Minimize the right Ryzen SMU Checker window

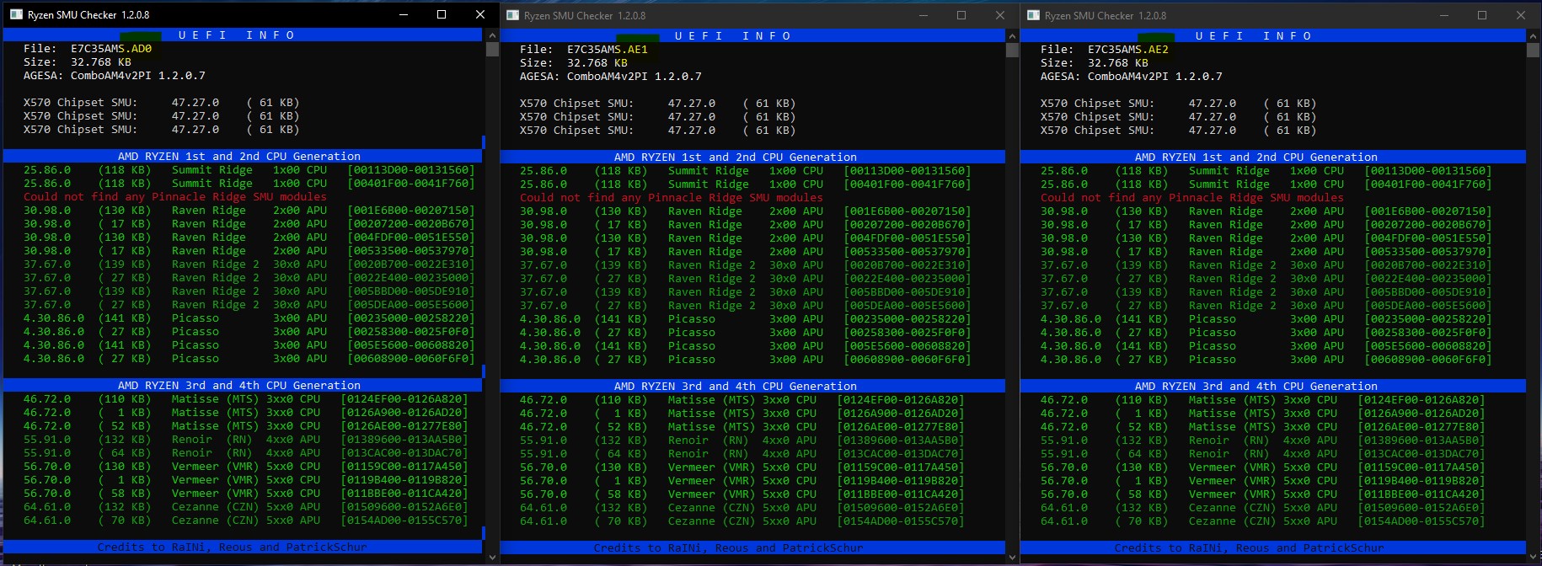tap(1443, 15)
